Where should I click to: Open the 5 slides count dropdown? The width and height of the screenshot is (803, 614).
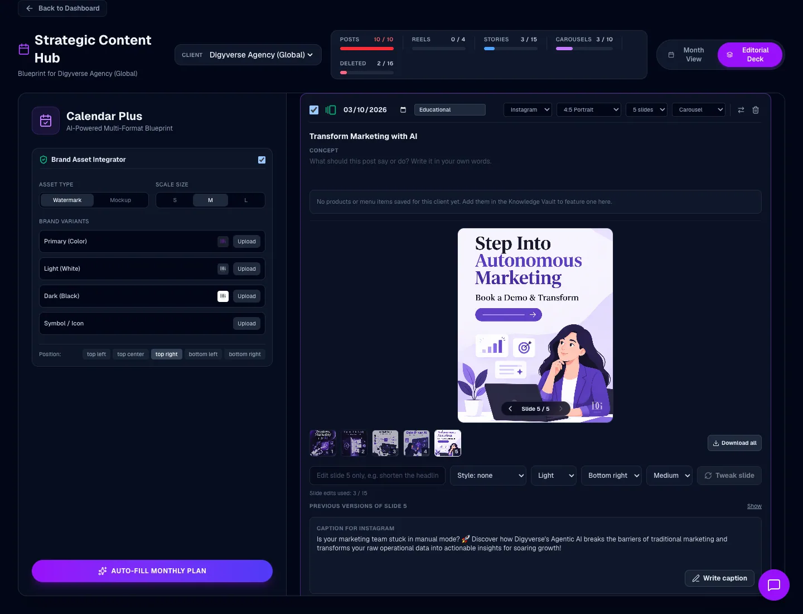pyautogui.click(x=647, y=110)
